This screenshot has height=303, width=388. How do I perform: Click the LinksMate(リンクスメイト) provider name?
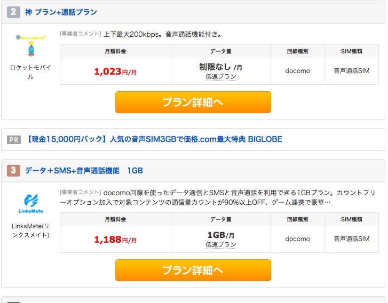pos(30,230)
